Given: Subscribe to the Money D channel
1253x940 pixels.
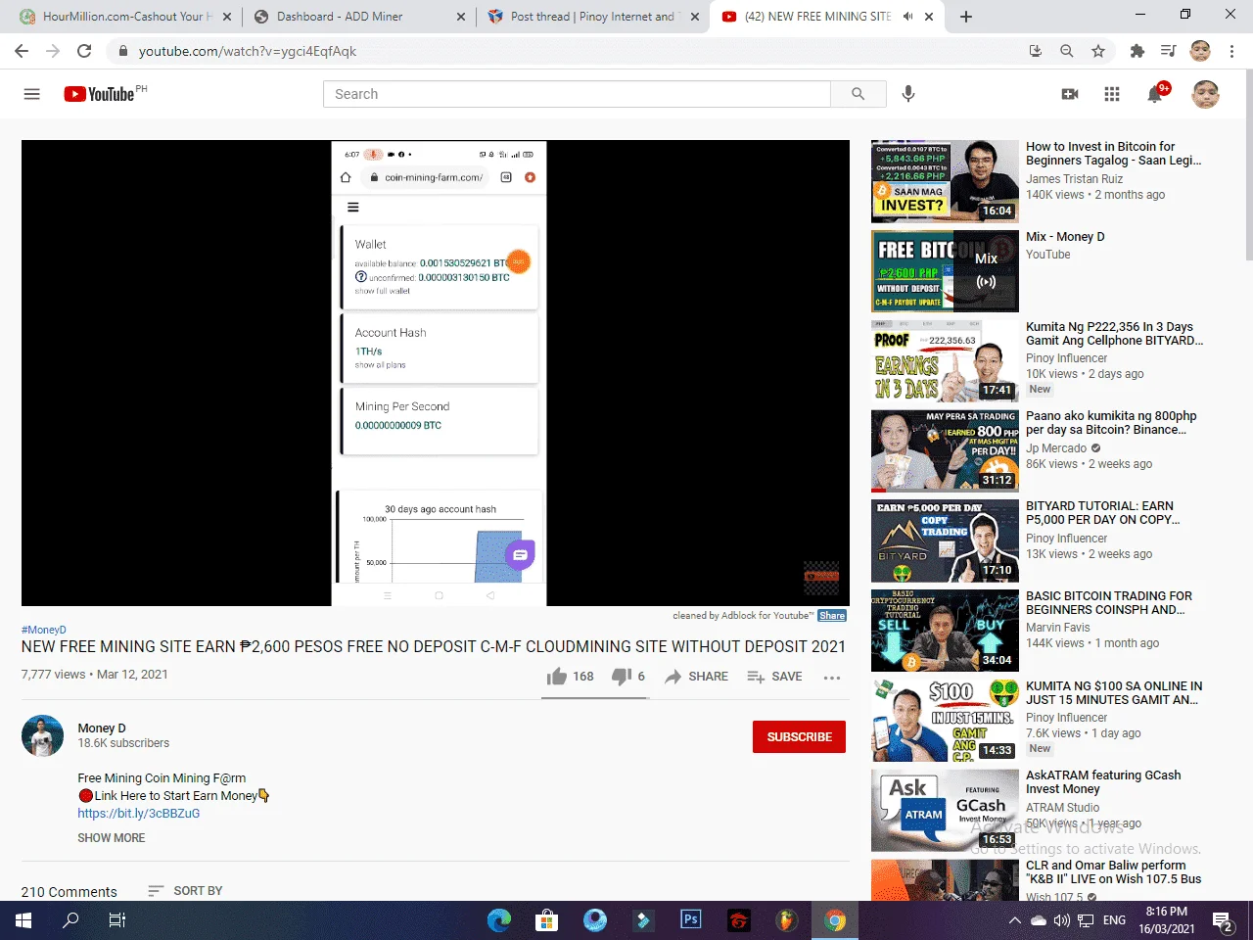Looking at the screenshot, I should [799, 736].
